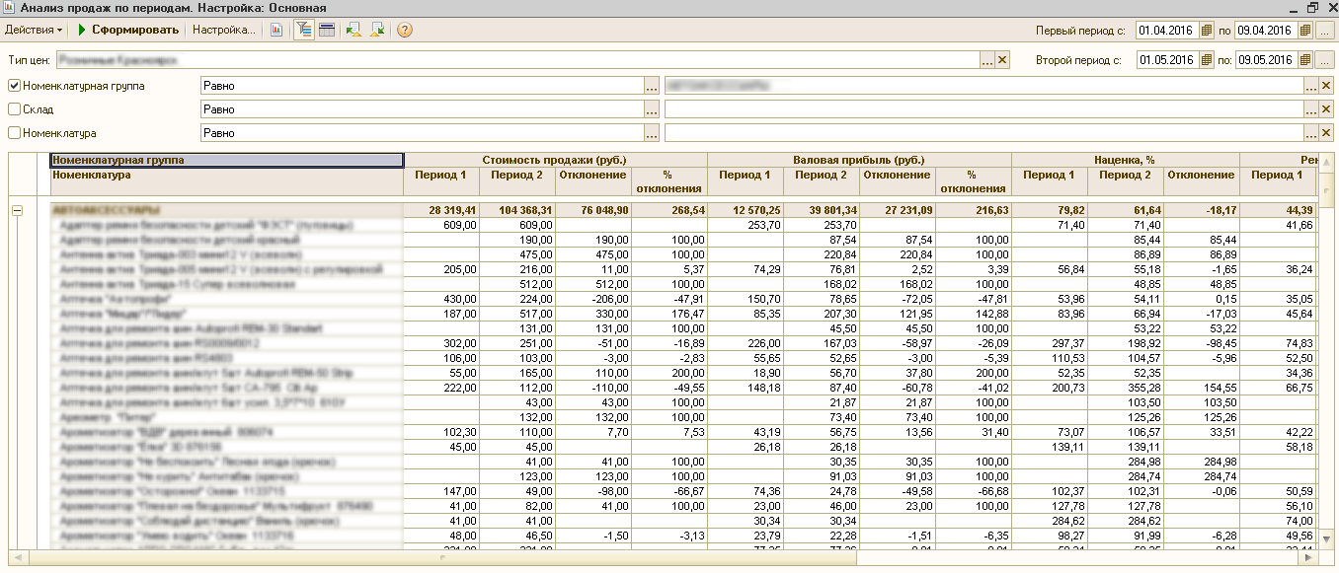Collapse the top product group row in table
This screenshot has width=1339, height=573.
[x=17, y=210]
